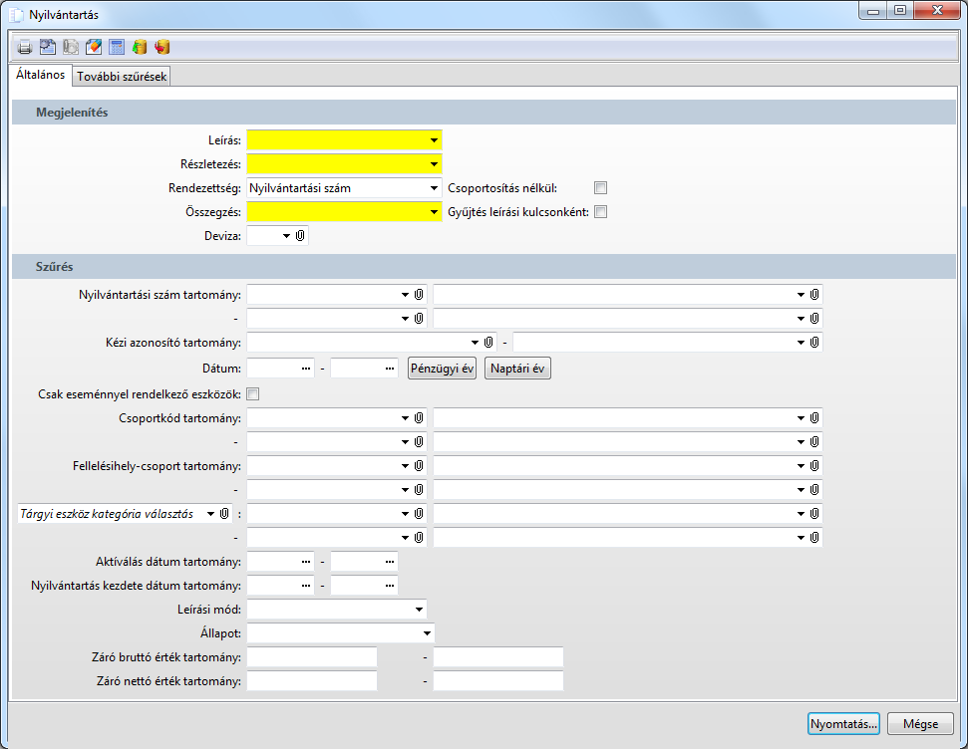The image size is (968, 749).
Task: Click the eraser icon to clear fields
Action: (95, 47)
